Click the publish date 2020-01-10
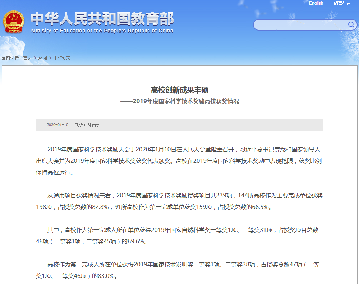The image size is (359, 284). coord(57,125)
